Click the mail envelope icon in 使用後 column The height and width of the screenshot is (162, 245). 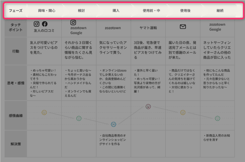click(x=183, y=27)
